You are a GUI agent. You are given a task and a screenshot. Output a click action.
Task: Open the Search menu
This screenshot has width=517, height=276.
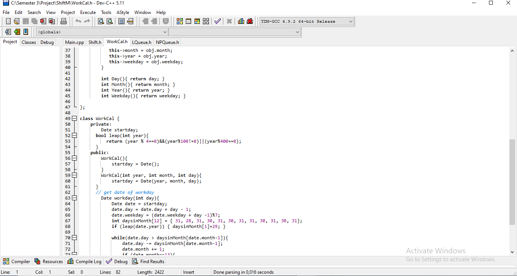(34, 12)
